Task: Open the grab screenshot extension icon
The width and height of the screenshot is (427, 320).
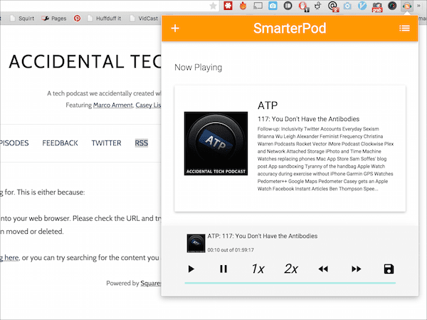Action: [x=377, y=6]
